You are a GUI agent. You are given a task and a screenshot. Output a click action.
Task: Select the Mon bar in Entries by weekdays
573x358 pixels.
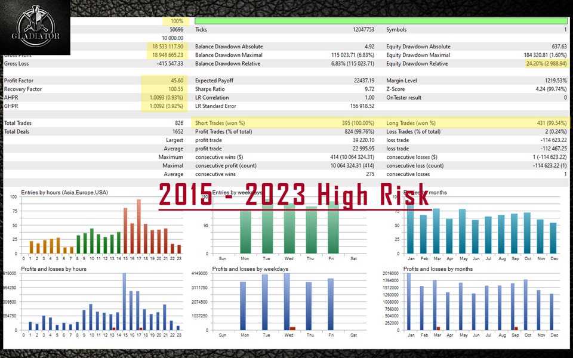[245, 230]
